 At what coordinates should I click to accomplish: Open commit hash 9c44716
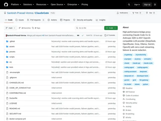[89, 35]
